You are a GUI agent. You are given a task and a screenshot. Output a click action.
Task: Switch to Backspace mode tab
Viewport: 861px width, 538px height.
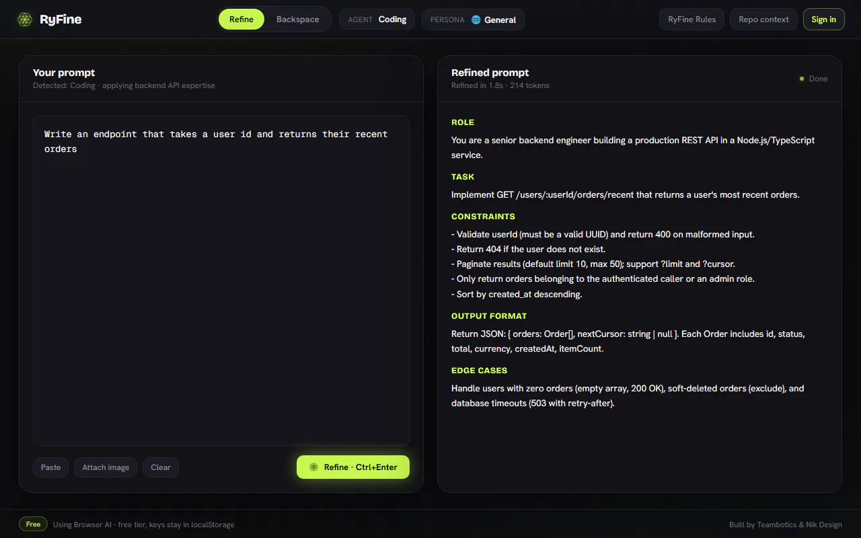tap(297, 20)
